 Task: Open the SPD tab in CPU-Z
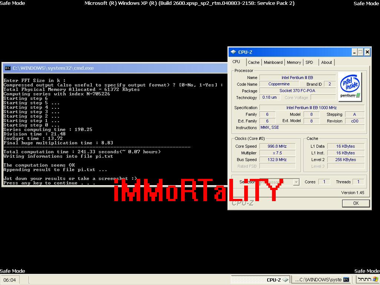tap(309, 62)
